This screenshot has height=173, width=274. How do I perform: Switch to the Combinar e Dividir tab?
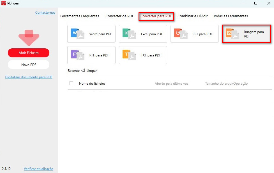click(193, 16)
